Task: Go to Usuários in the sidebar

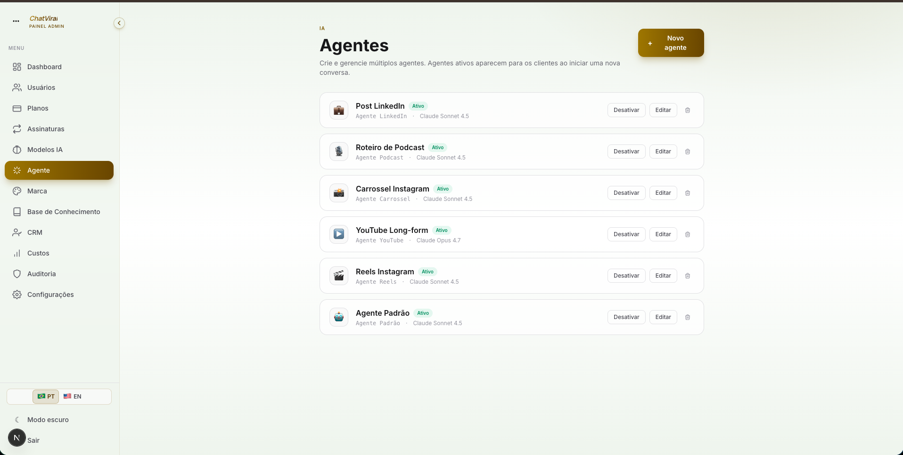Action: [x=59, y=88]
